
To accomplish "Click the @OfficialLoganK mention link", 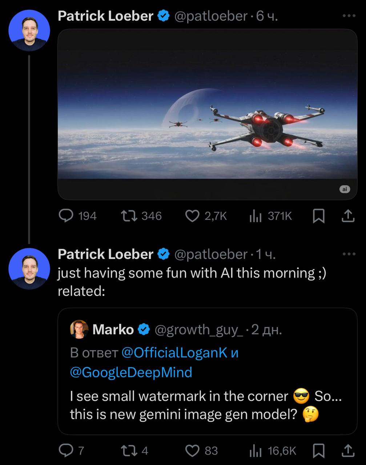I will click(174, 353).
